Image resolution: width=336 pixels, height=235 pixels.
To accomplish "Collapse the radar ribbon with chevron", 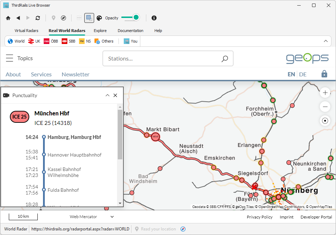I will 326,41.
